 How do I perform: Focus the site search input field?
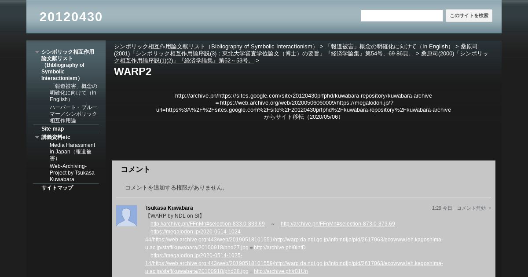click(402, 16)
